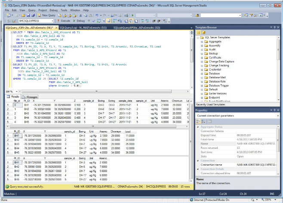Click the Execute query button
Screen dimensions: 283x203
64,20
